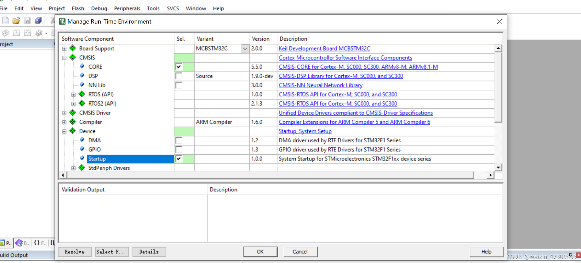Check the CMSIS DSP checkbox
The image size is (581, 263).
tap(179, 76)
